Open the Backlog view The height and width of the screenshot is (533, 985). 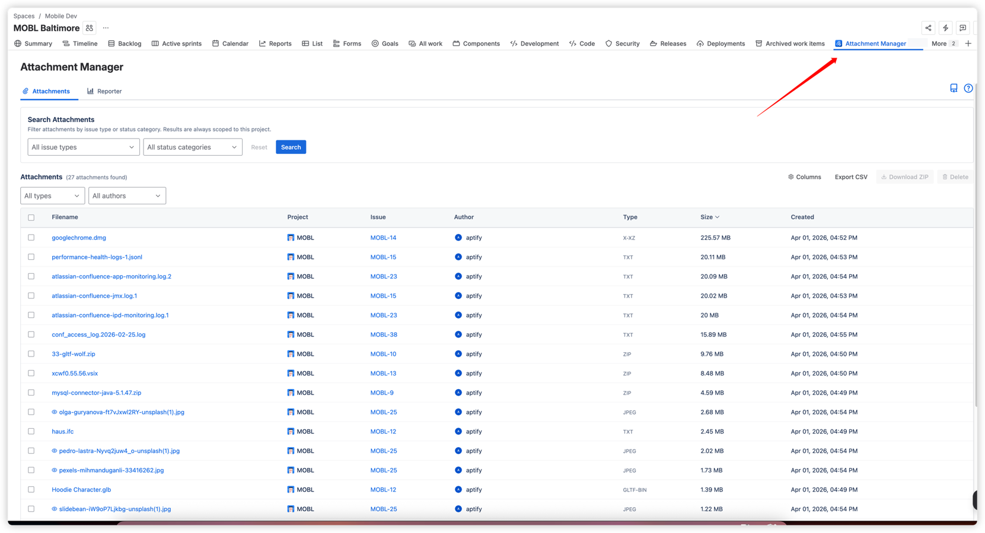(125, 43)
